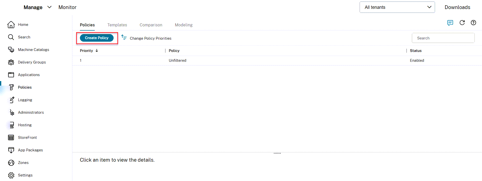
Task: Click the Search magnifier icon in sidebar
Action: click(x=11, y=37)
